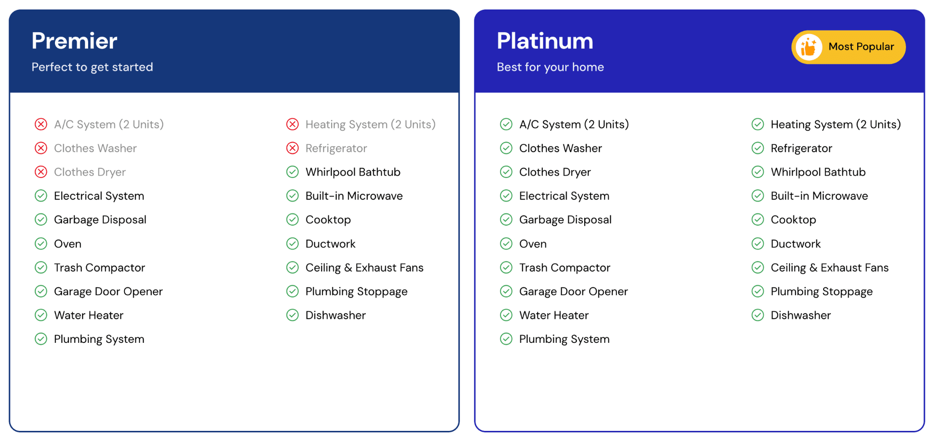This screenshot has height=444, width=934.
Task: Click Heating System (2 Units) in Platinum
Action: pos(835,124)
